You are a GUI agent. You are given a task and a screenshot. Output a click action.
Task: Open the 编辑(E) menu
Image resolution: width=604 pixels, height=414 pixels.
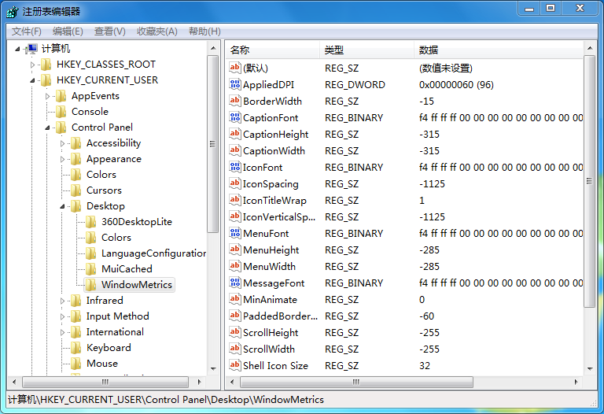(x=68, y=31)
